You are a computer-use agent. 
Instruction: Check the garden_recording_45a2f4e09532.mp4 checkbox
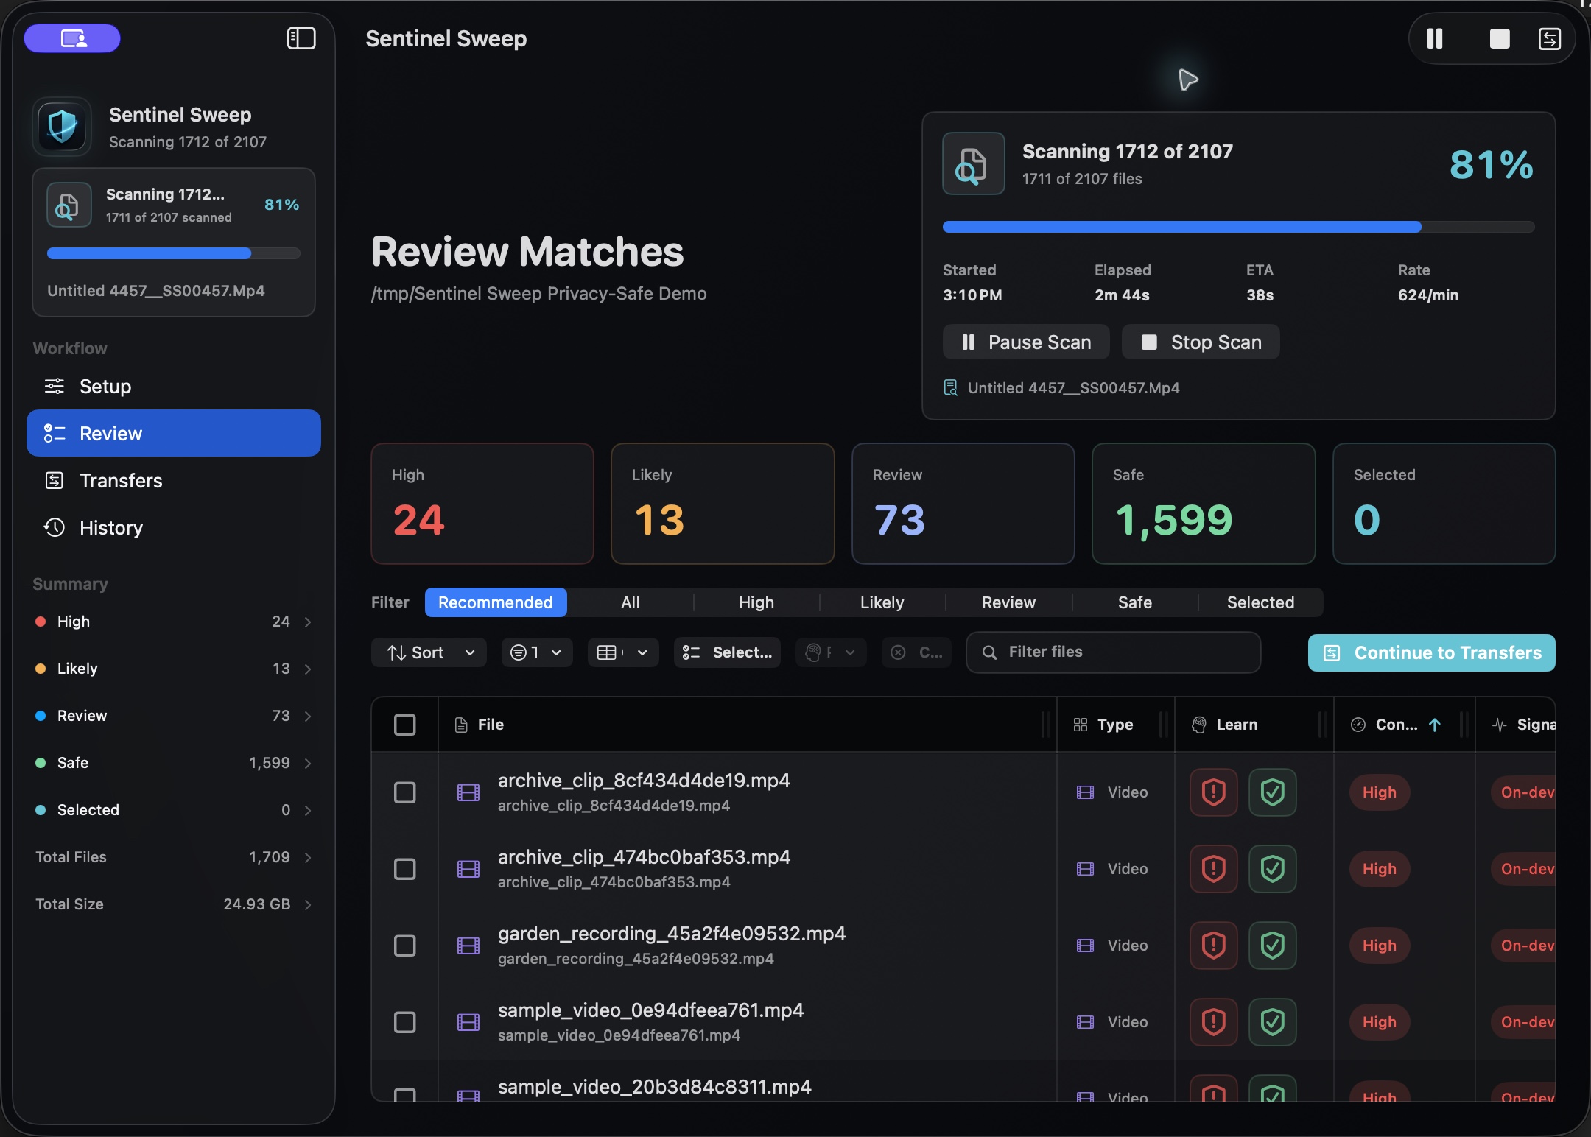(405, 946)
